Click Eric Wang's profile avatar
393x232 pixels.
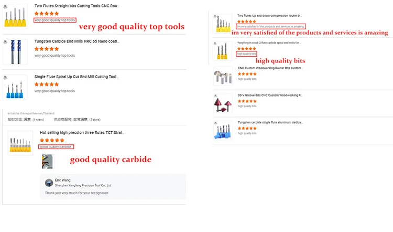point(49,182)
